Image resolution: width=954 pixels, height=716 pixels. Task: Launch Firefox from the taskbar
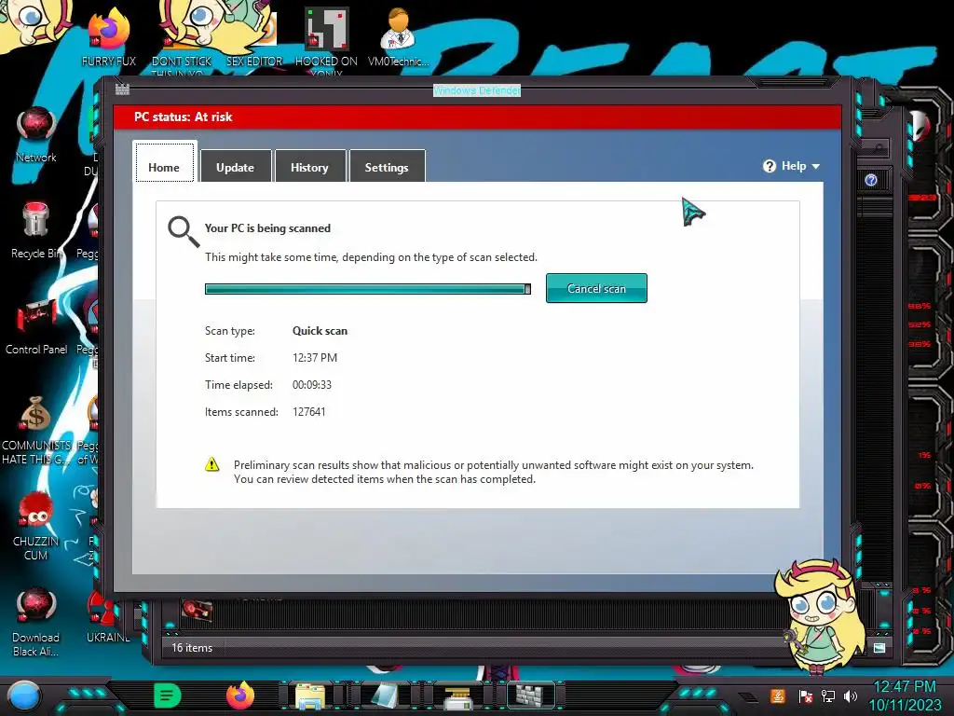[x=240, y=695]
